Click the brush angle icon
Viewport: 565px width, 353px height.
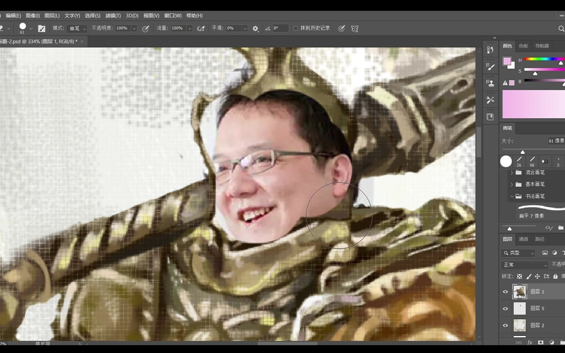(267, 28)
